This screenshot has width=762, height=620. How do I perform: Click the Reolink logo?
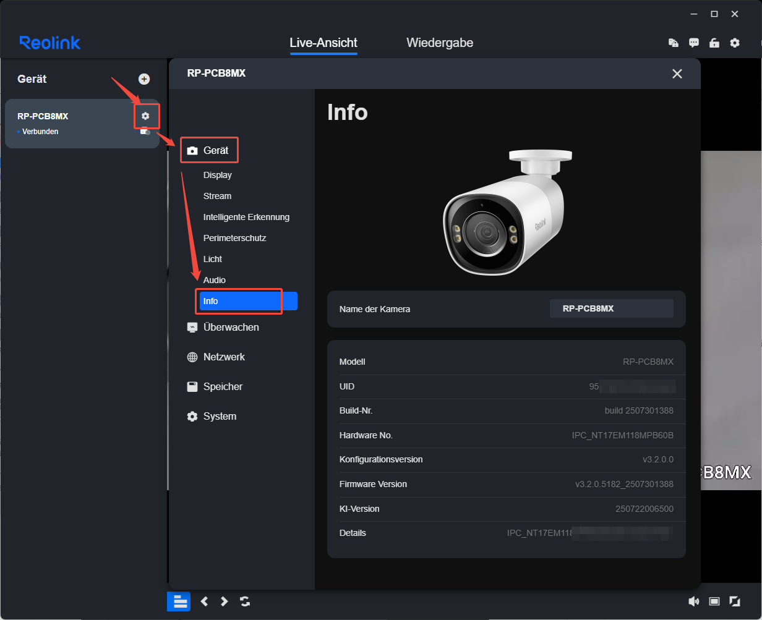[x=50, y=43]
